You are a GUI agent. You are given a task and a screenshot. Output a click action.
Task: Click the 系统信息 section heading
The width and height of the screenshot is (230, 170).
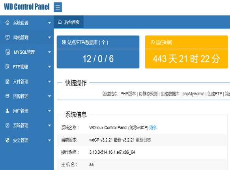click(76, 115)
